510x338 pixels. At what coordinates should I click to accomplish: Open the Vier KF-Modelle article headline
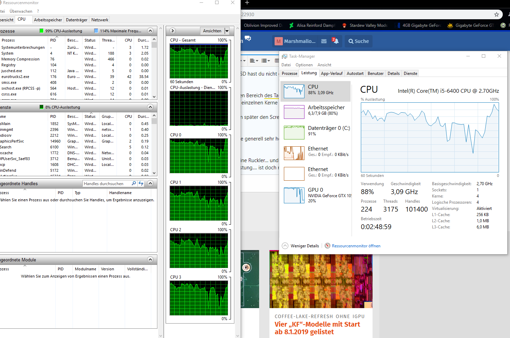tap(317, 328)
